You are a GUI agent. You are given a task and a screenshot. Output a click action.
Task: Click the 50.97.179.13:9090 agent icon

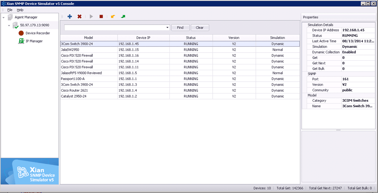click(16, 25)
